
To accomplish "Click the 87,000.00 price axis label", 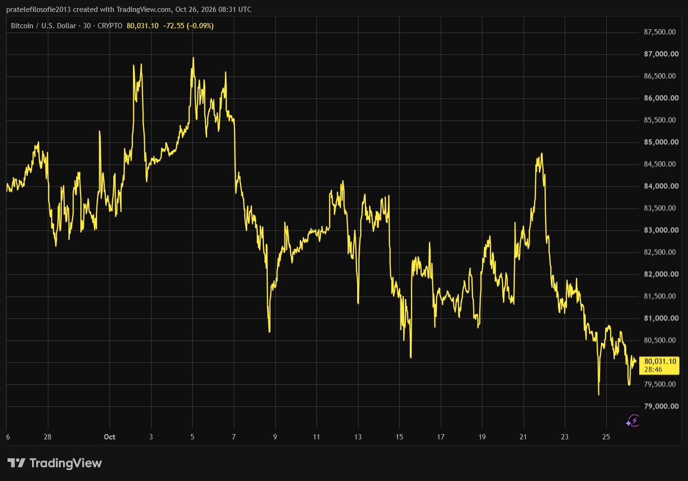I will [661, 54].
